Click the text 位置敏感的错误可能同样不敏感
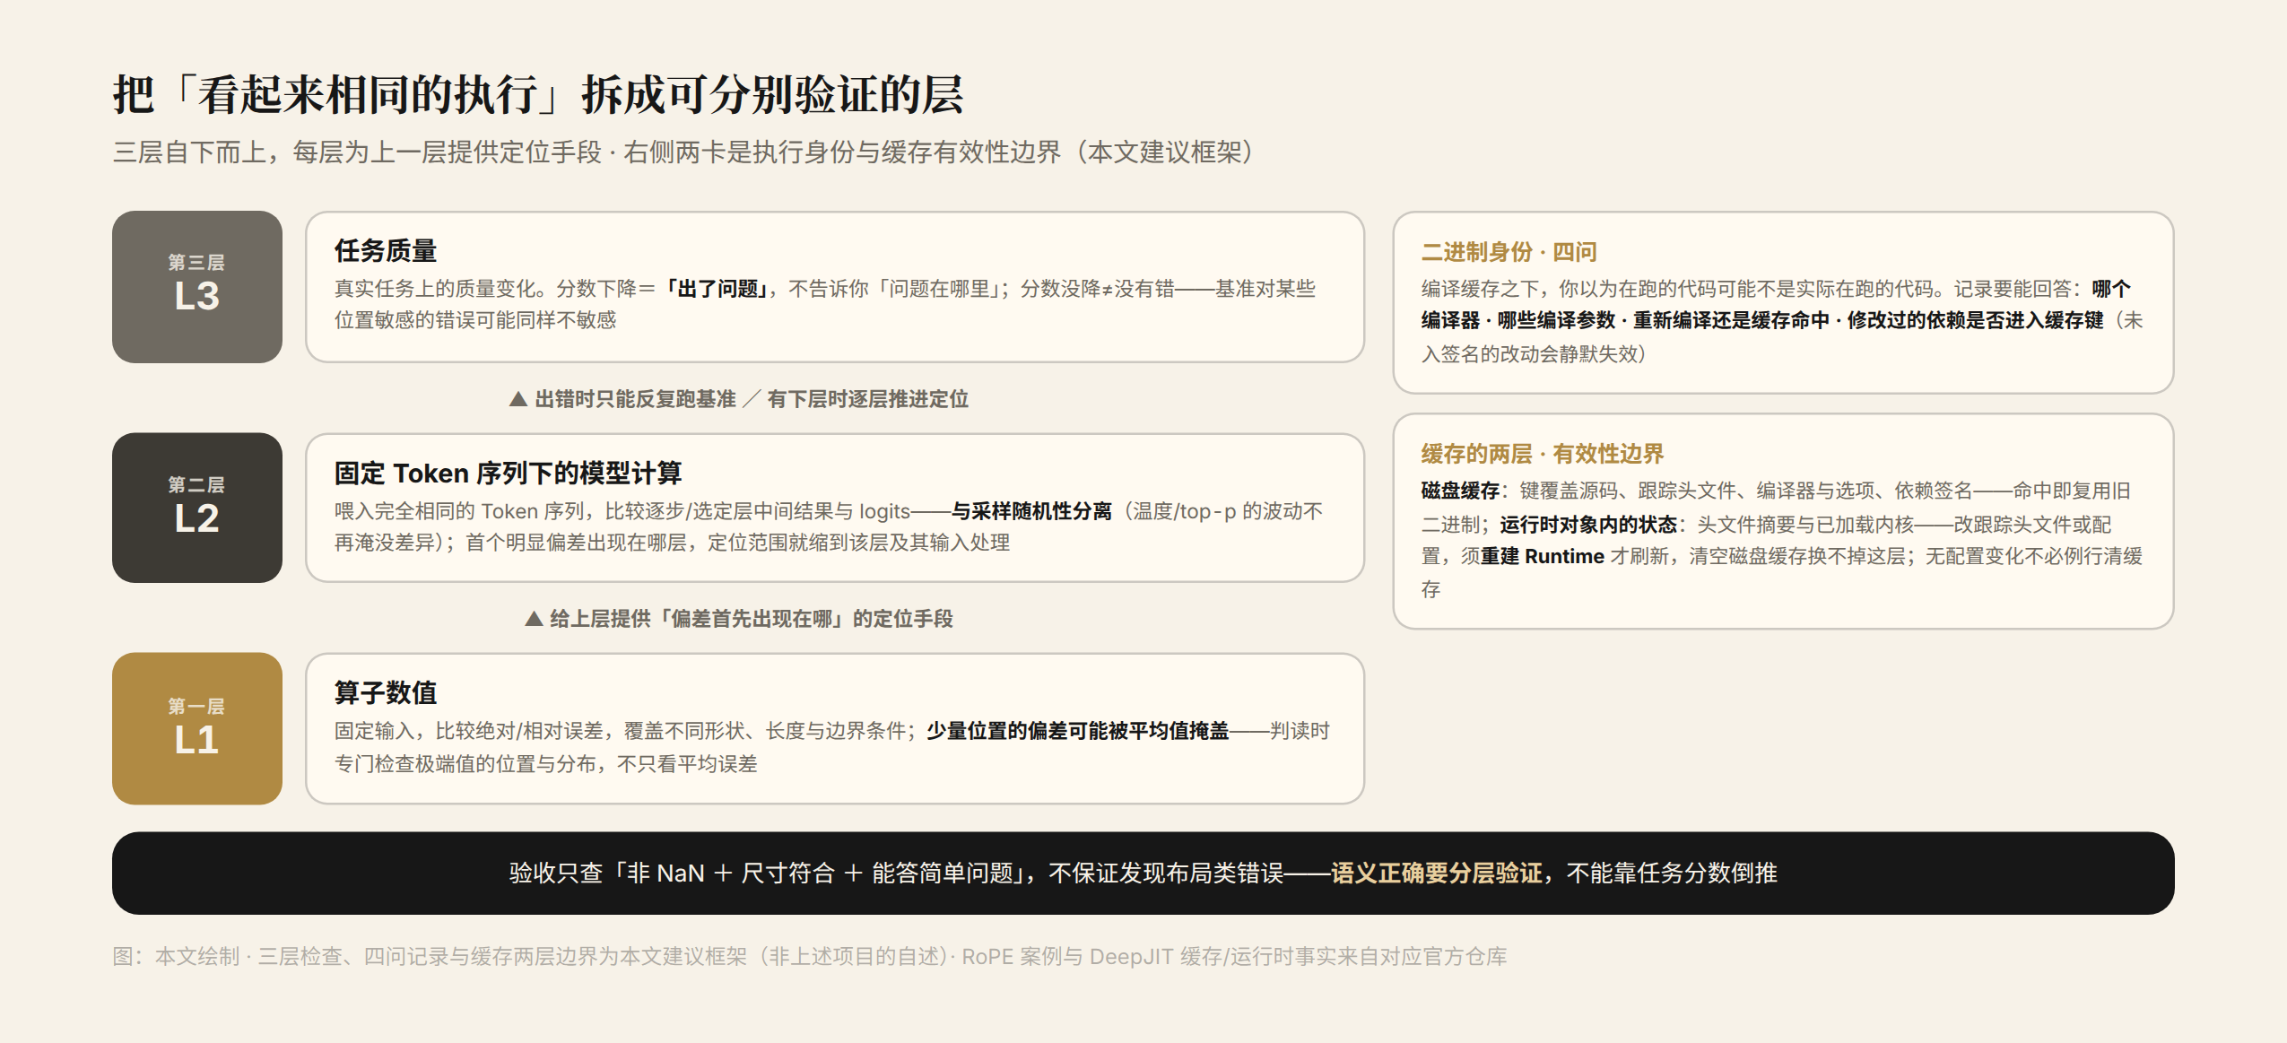 point(475,320)
